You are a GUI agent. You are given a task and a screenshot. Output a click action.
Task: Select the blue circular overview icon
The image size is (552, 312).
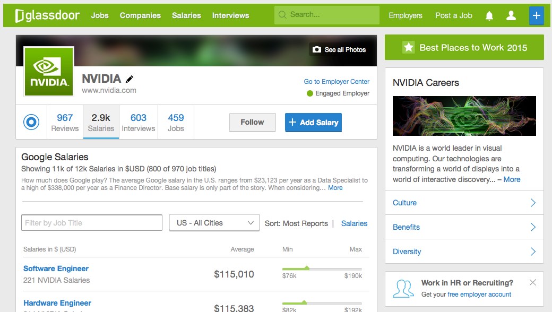pyautogui.click(x=31, y=122)
